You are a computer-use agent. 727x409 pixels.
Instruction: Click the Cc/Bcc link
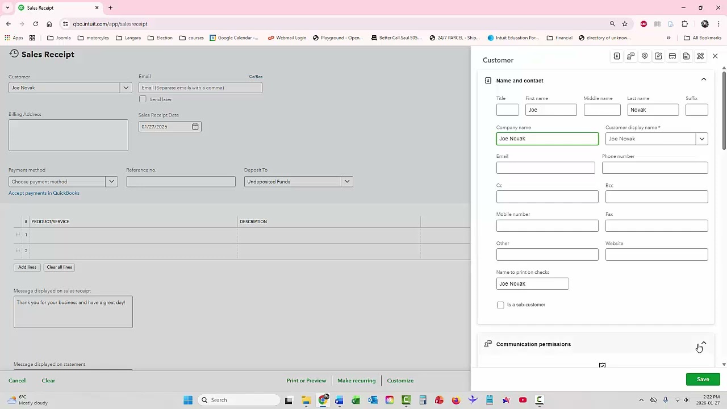(x=256, y=77)
